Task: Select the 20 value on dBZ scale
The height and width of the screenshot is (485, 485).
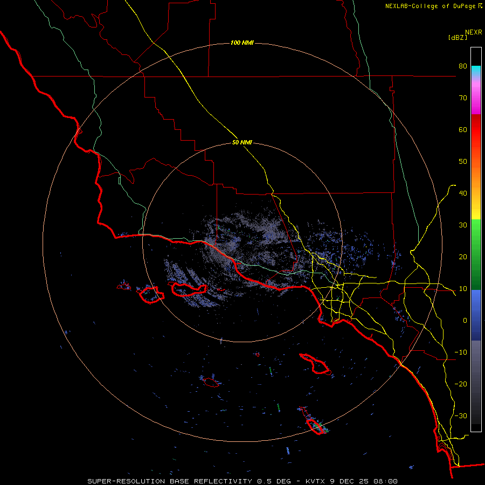Action: 463,257
